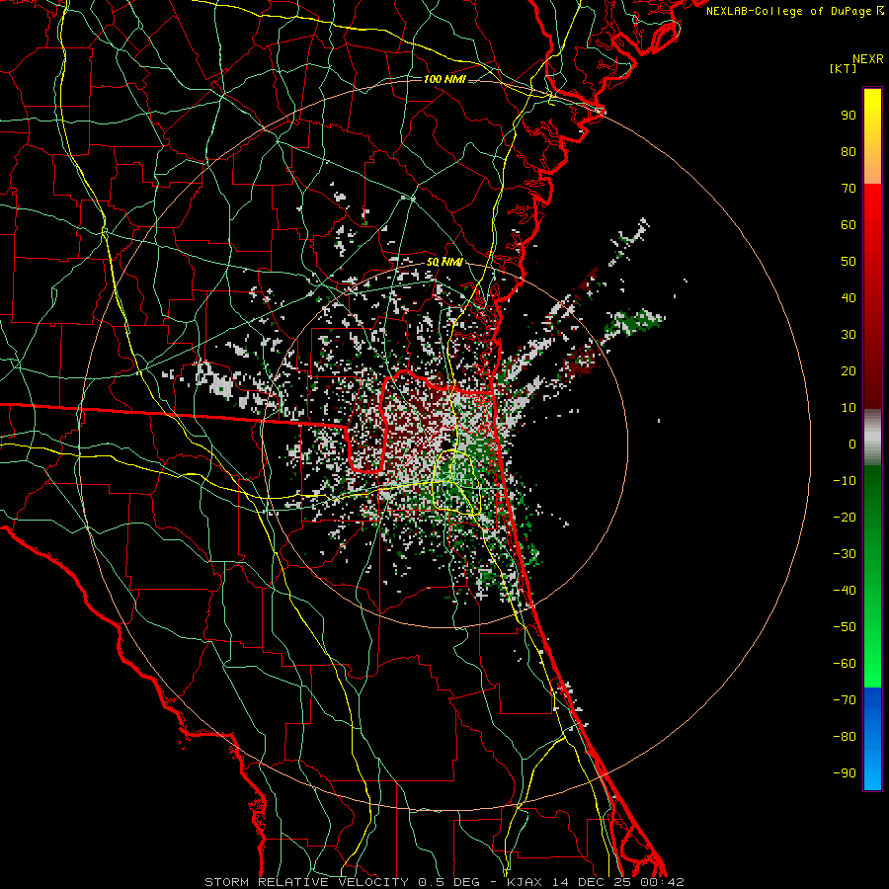Click the 70 value on the velocity scale
The height and width of the screenshot is (889, 889).
tap(849, 189)
